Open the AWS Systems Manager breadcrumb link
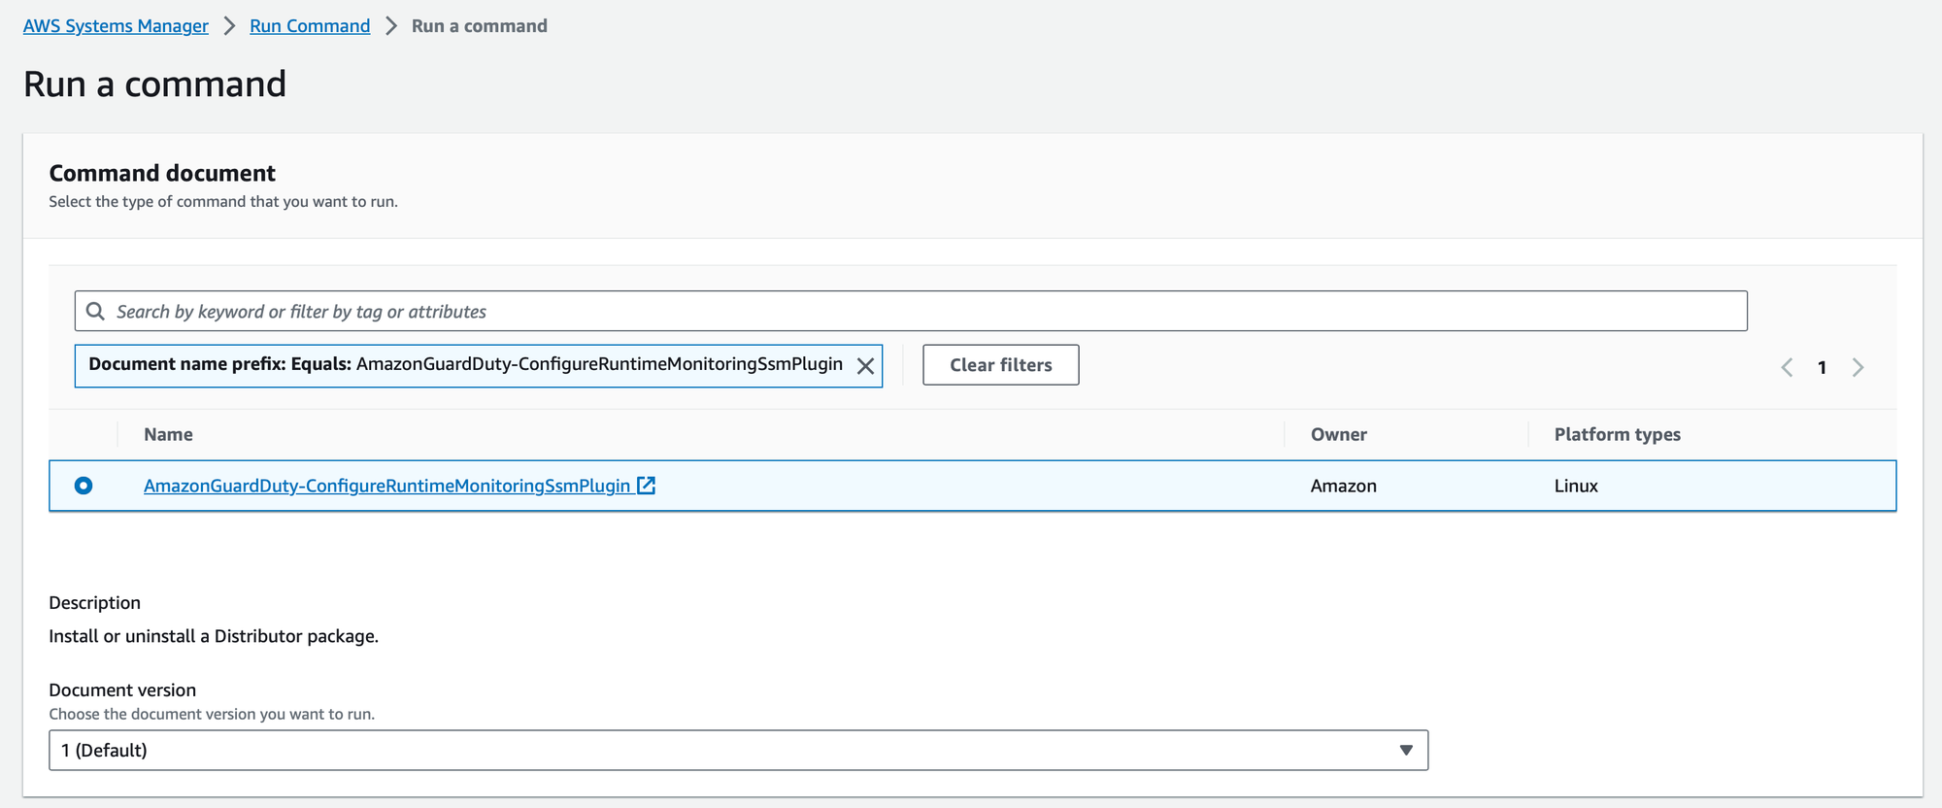The height and width of the screenshot is (808, 1942). (116, 26)
